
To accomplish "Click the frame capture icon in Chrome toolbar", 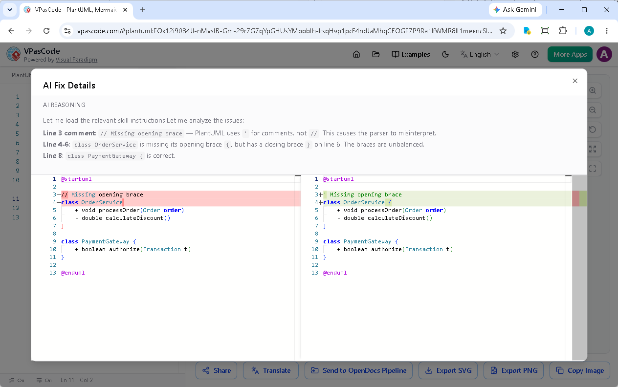I will click(545, 31).
